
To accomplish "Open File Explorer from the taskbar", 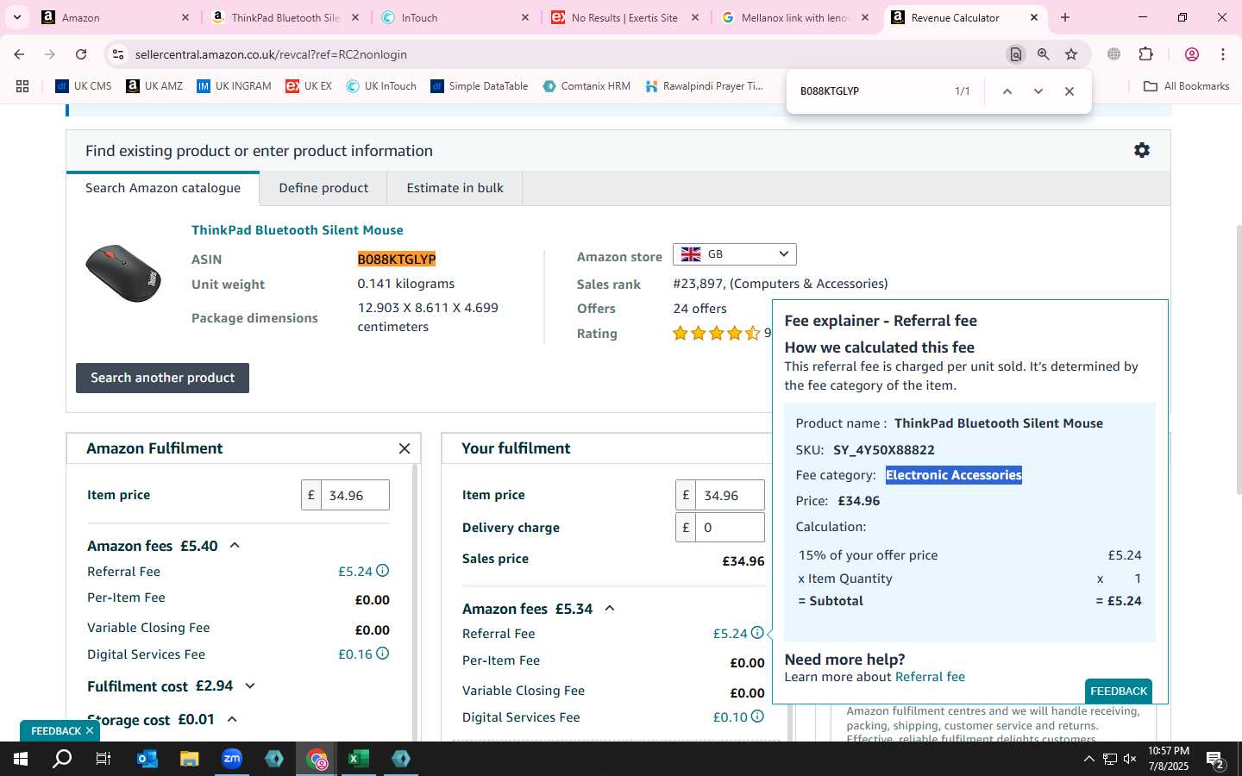I will pos(190,759).
